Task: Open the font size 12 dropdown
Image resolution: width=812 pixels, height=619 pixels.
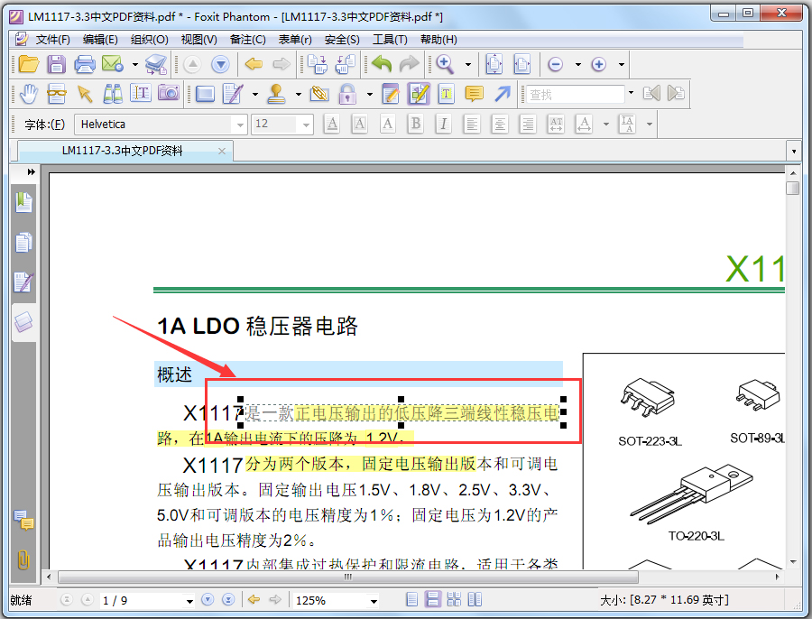Action: point(306,125)
